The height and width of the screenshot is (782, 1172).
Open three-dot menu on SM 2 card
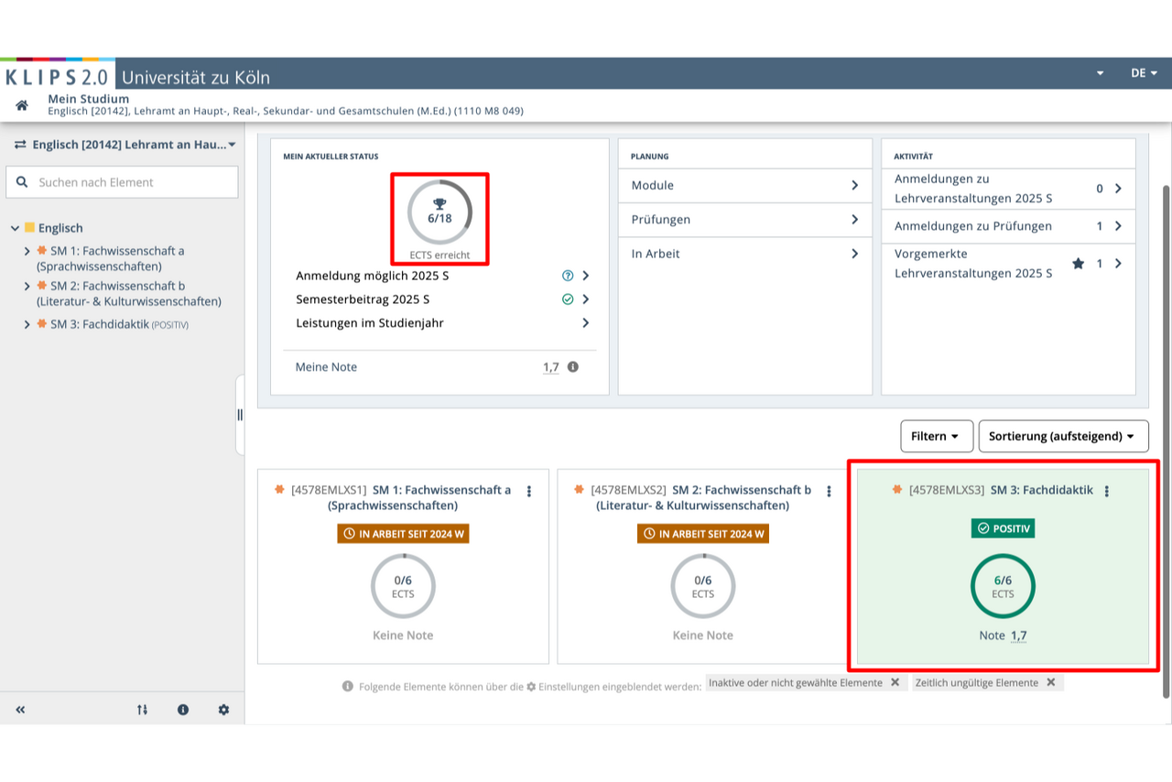coord(830,492)
